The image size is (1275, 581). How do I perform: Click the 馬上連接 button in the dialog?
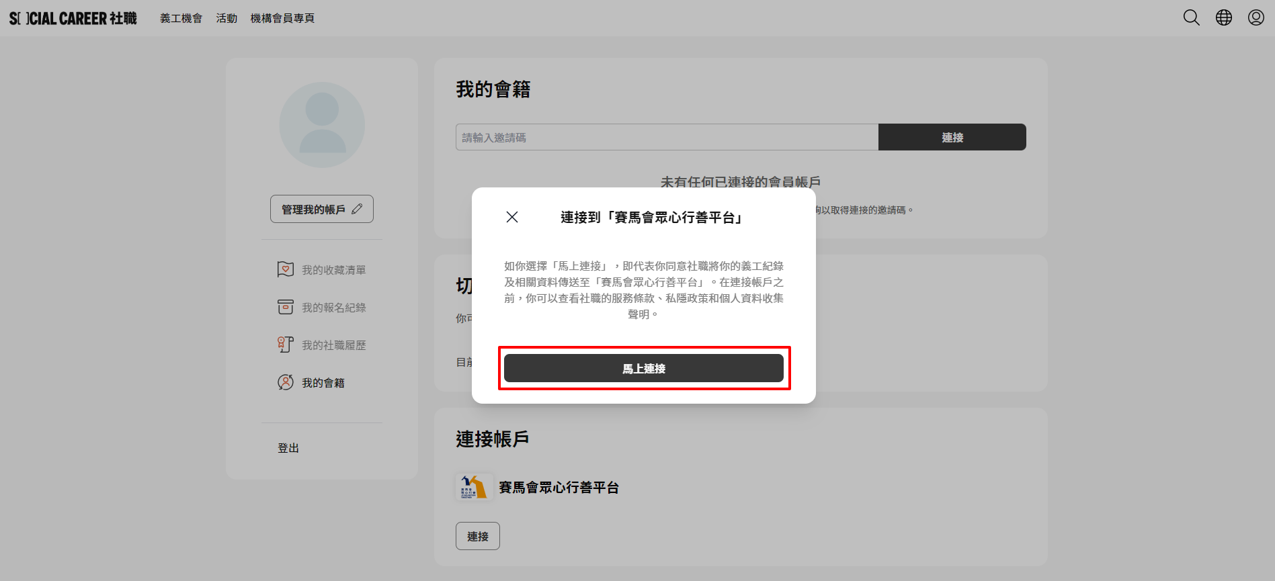[644, 368]
